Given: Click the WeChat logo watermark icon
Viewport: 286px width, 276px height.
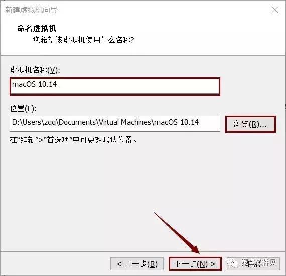Looking at the screenshot, I should pos(233,263).
